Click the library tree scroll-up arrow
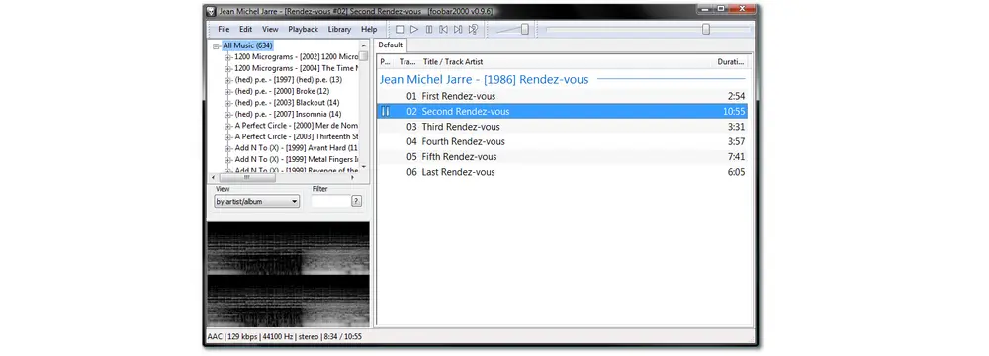This screenshot has width=989, height=356. point(363,44)
